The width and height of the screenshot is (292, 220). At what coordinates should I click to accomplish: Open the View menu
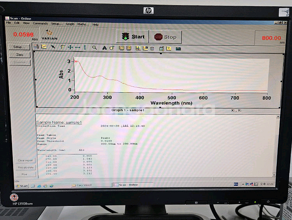coord(26,23)
